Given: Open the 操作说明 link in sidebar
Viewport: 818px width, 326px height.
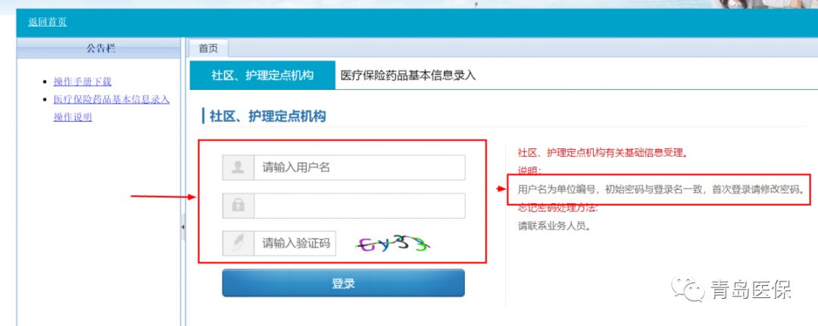Looking at the screenshot, I should (73, 117).
